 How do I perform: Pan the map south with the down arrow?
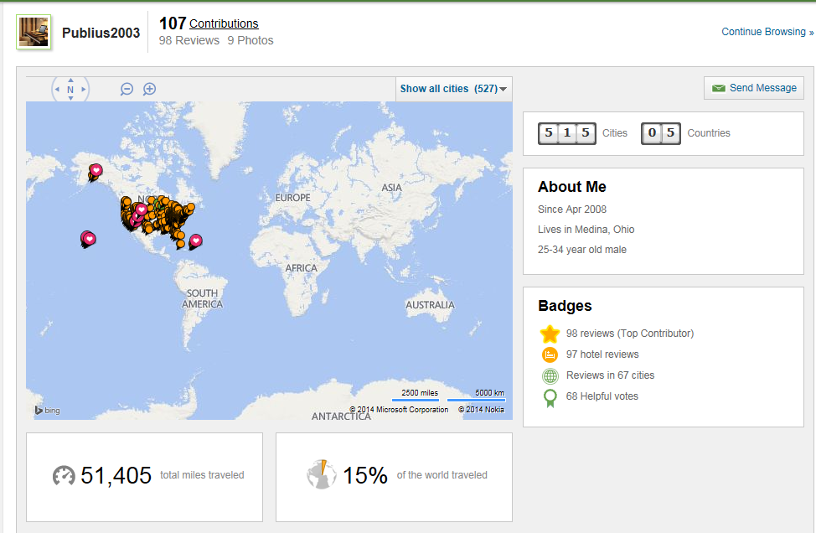pos(70,98)
